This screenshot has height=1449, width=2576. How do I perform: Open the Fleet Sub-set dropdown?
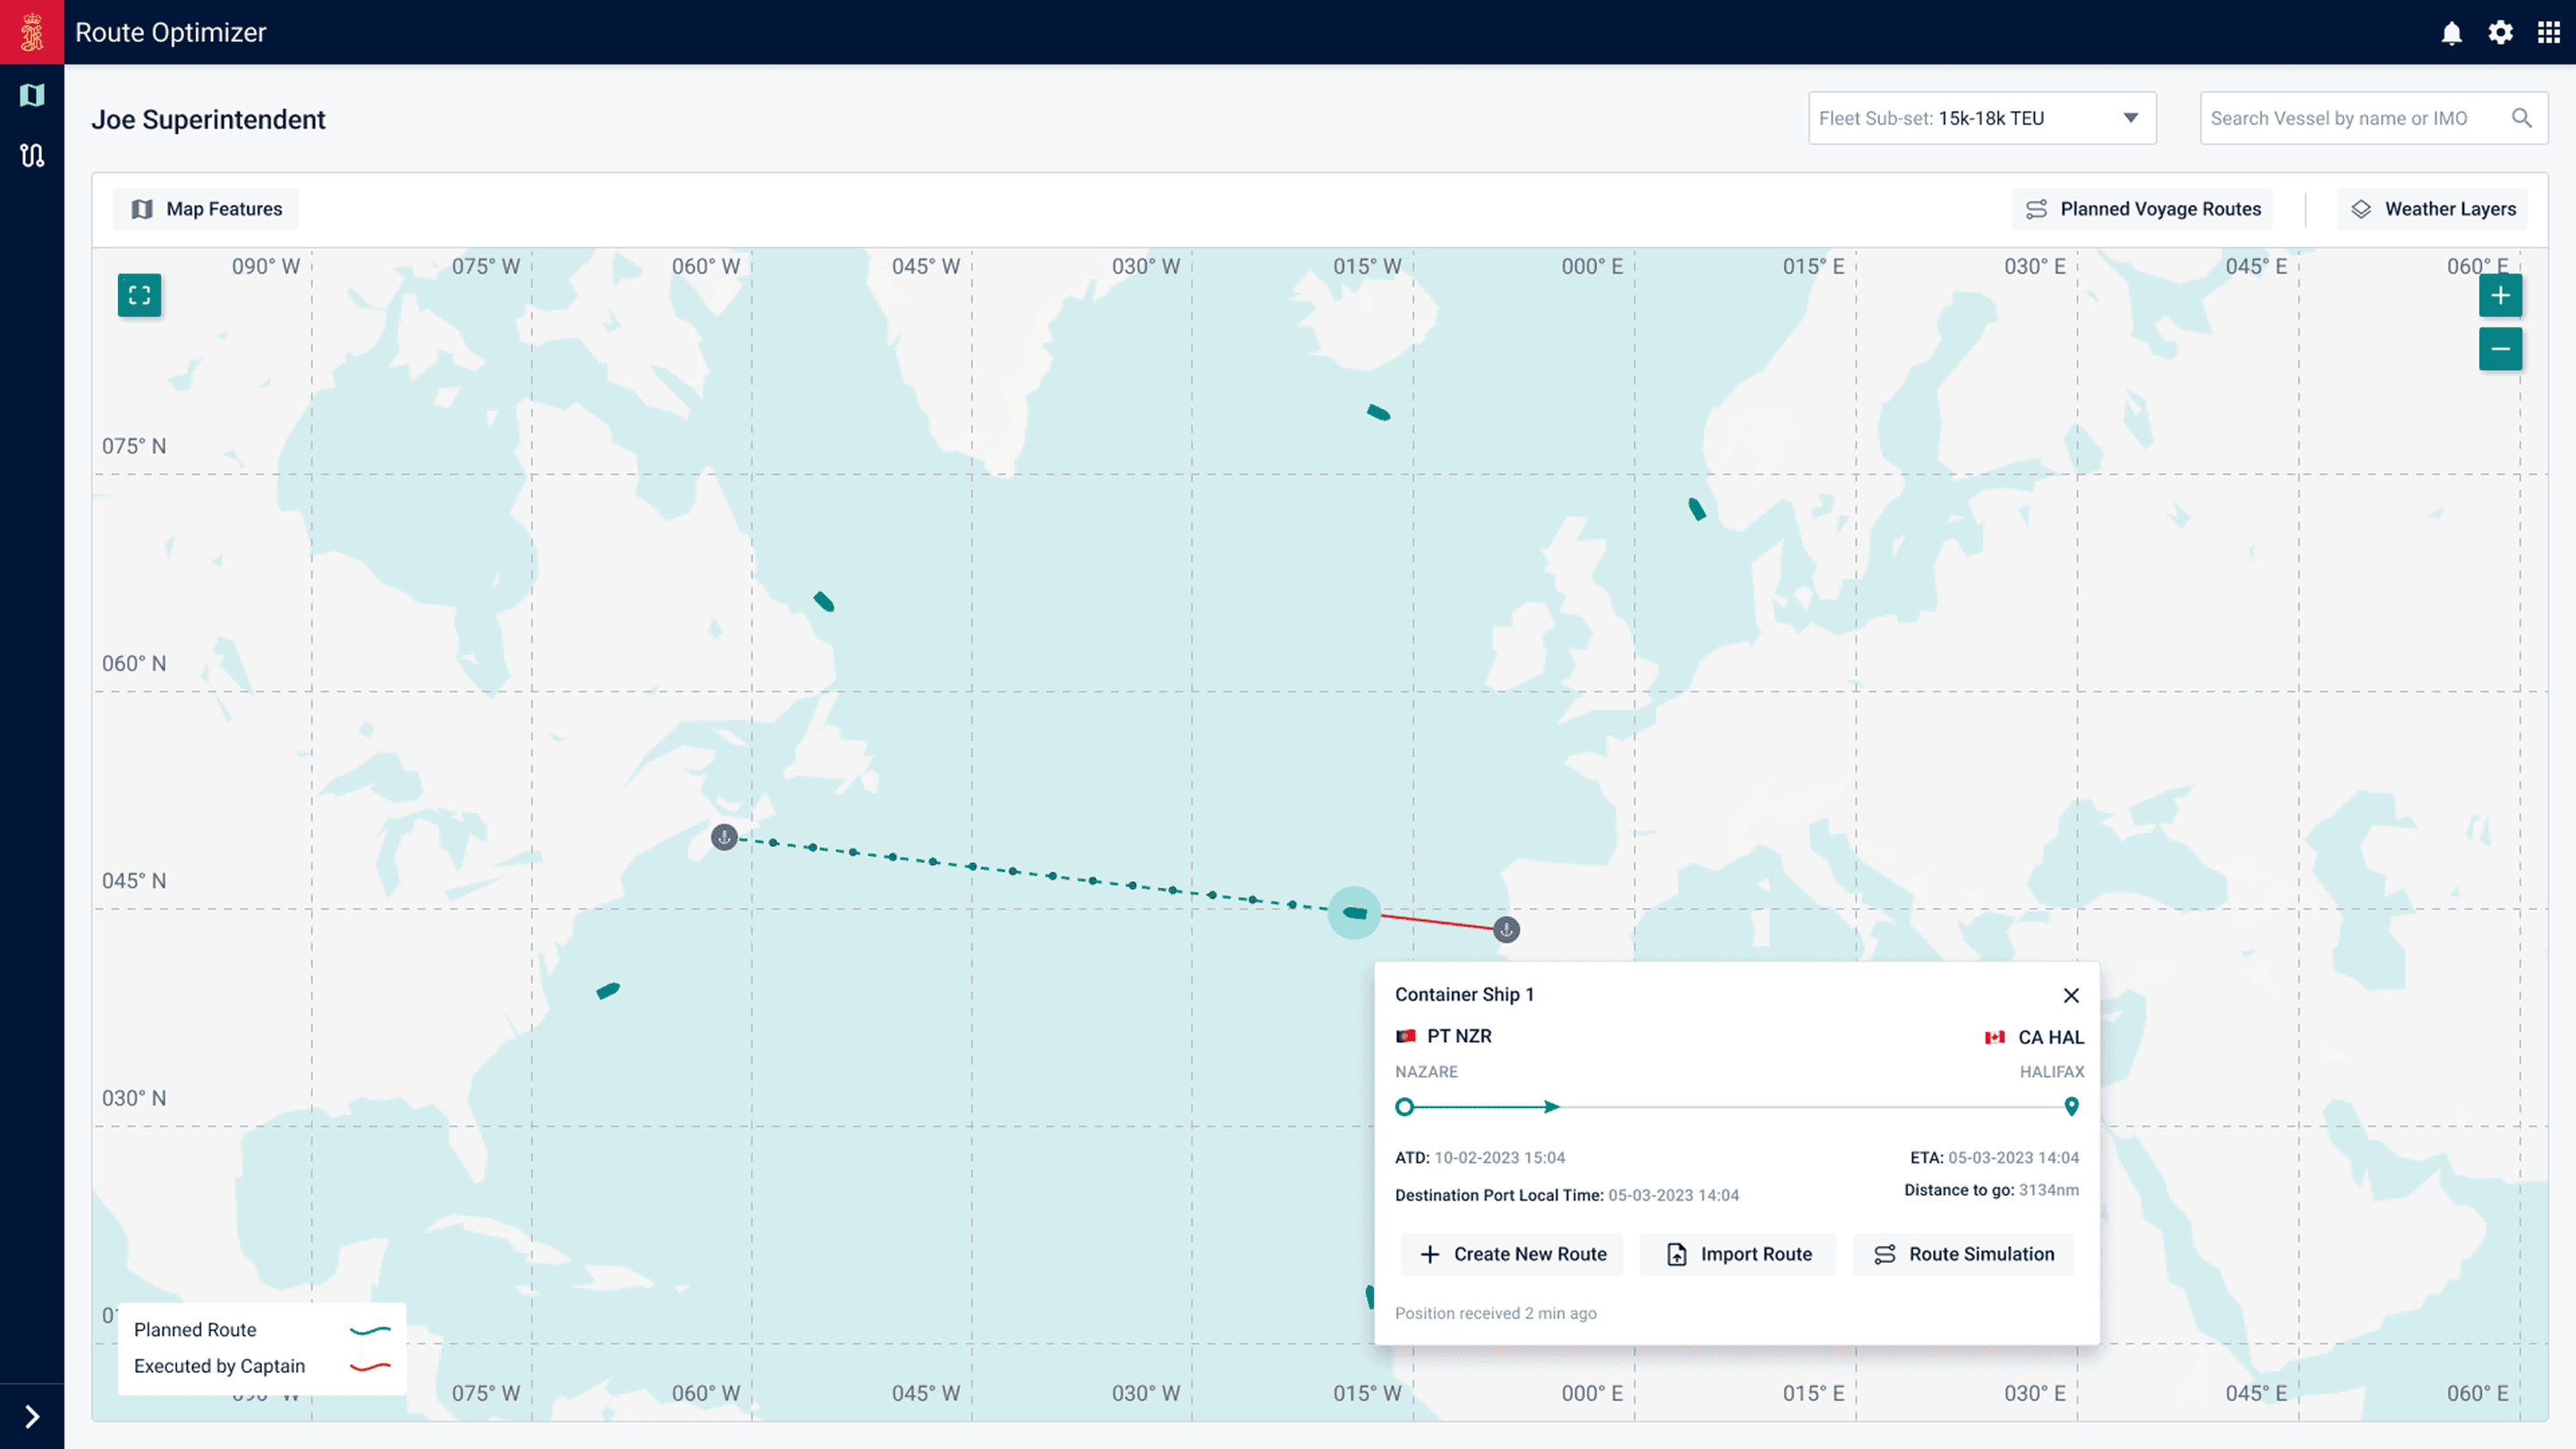1982,118
